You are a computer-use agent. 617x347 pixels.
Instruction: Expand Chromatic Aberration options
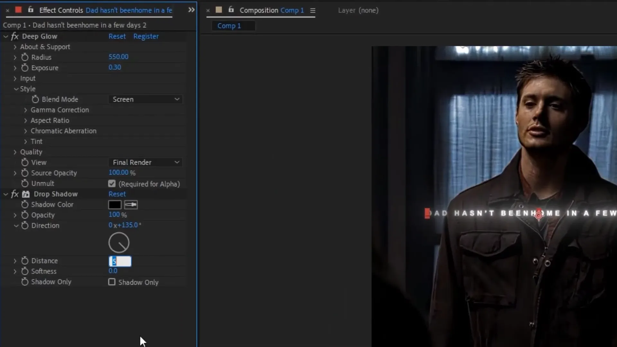[x=25, y=131]
